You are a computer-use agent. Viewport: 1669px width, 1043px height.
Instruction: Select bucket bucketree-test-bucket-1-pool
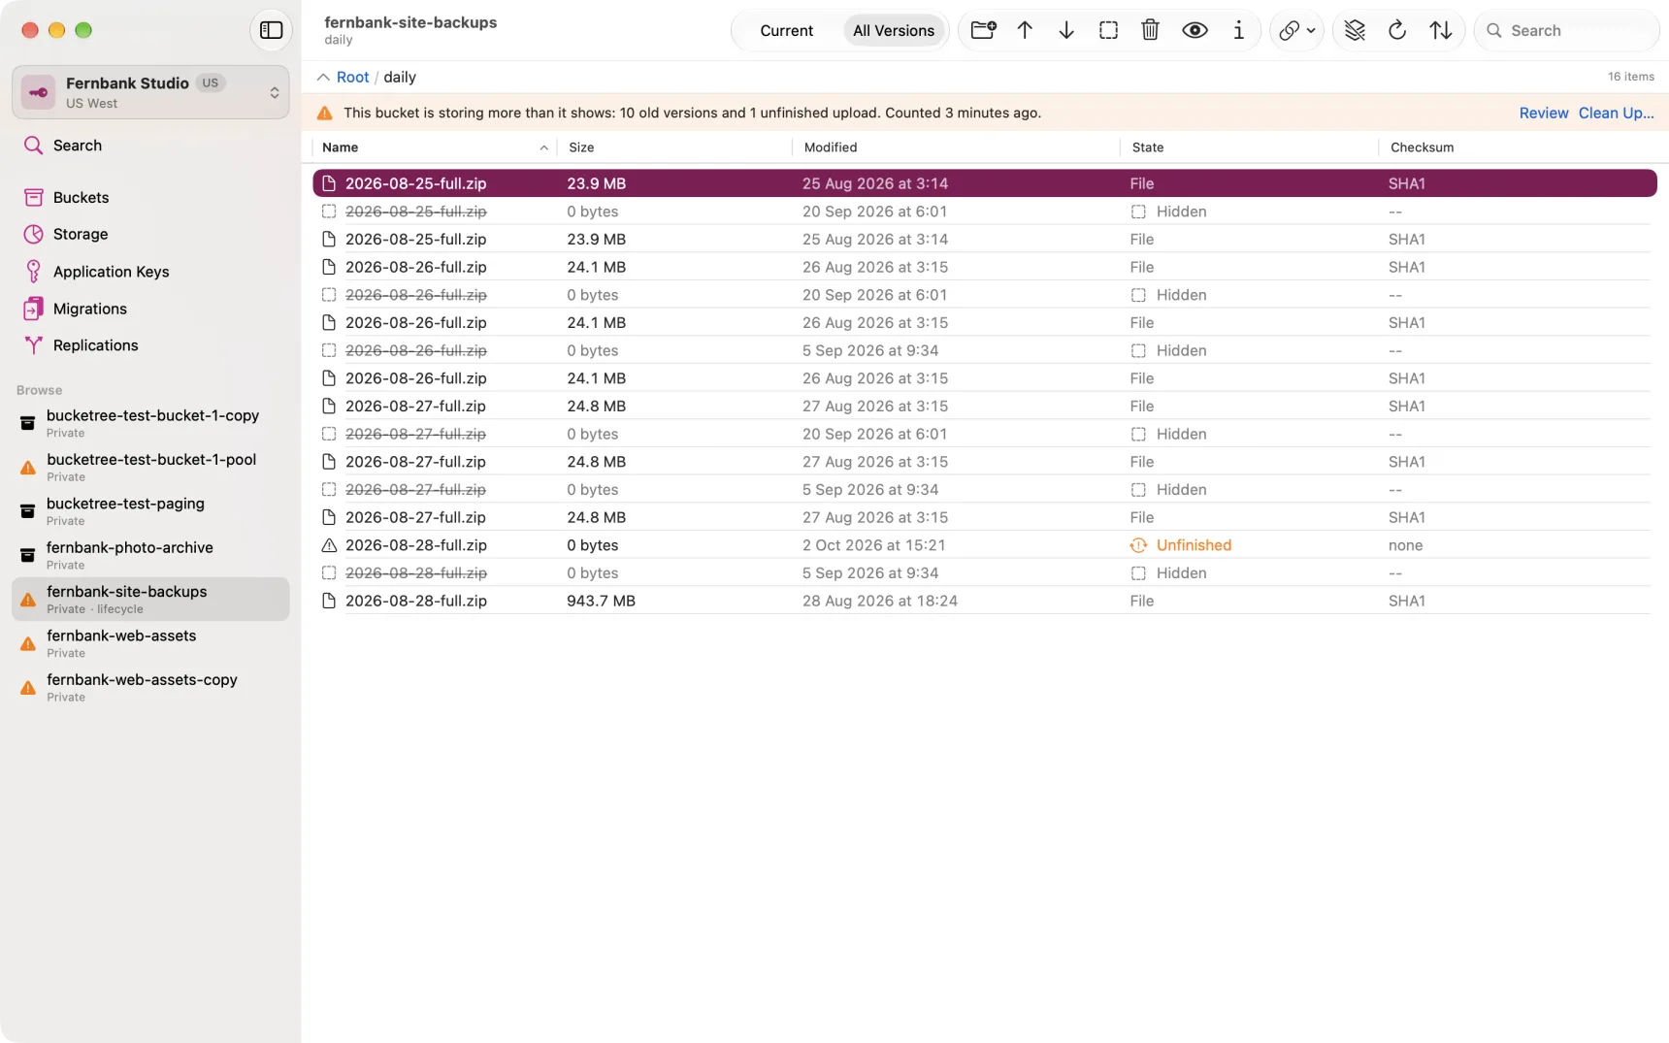150,467
